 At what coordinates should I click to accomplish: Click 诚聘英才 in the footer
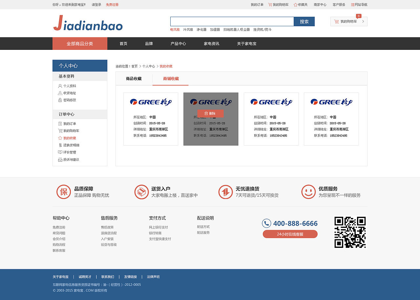[85, 277]
